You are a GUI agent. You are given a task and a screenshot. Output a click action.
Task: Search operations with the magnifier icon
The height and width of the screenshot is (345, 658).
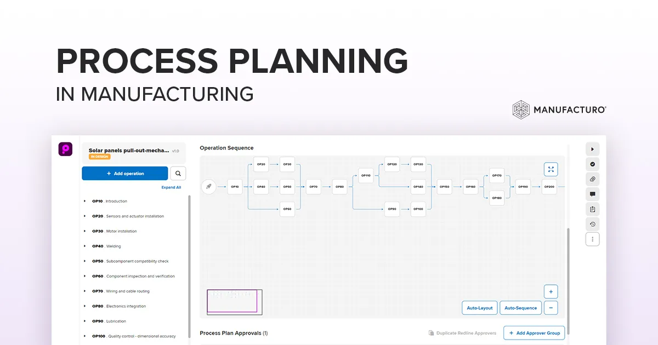[x=178, y=173]
